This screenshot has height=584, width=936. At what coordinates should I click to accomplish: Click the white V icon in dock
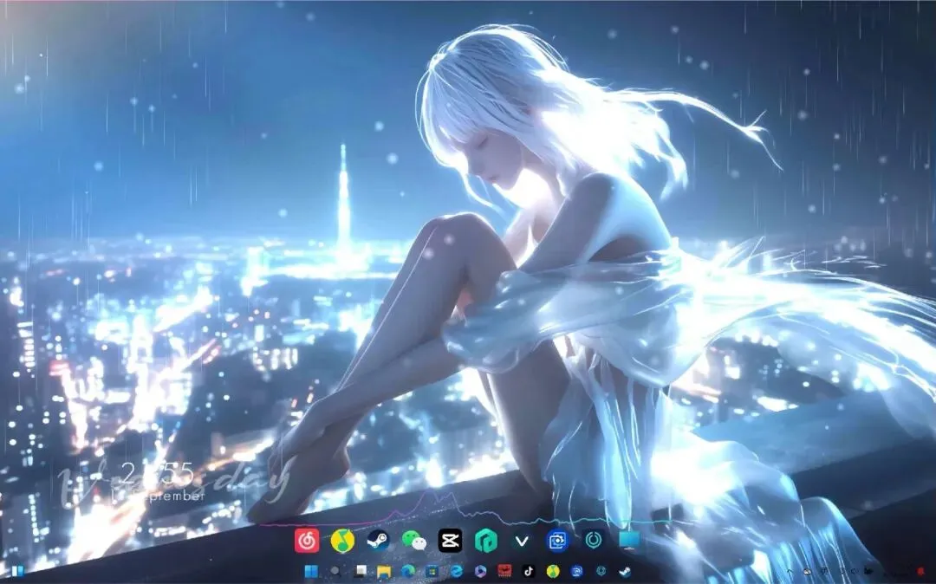pyautogui.click(x=522, y=541)
